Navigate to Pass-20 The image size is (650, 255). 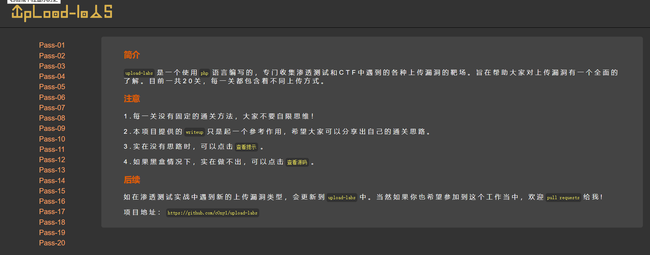click(52, 243)
